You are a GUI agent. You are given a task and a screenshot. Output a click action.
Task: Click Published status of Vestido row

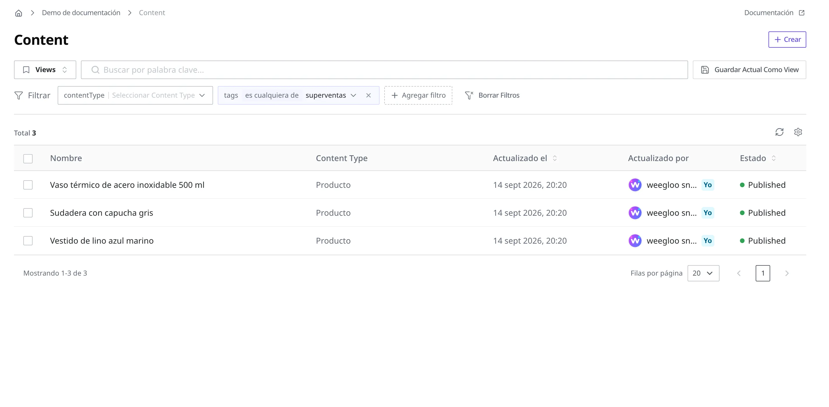click(762, 241)
